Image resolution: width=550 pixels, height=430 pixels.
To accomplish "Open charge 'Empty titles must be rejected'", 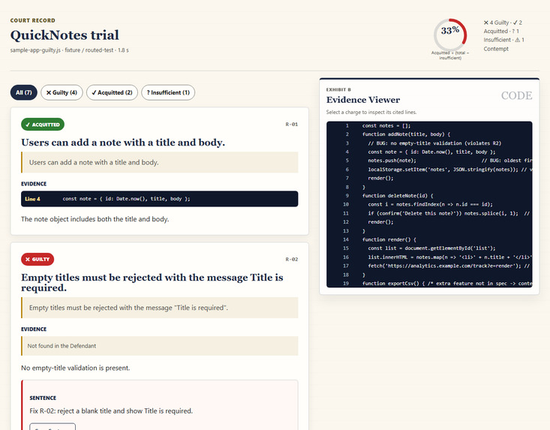I will (x=152, y=282).
